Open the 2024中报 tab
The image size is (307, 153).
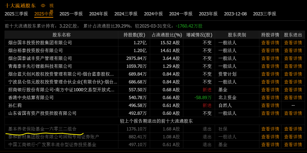point(153,14)
